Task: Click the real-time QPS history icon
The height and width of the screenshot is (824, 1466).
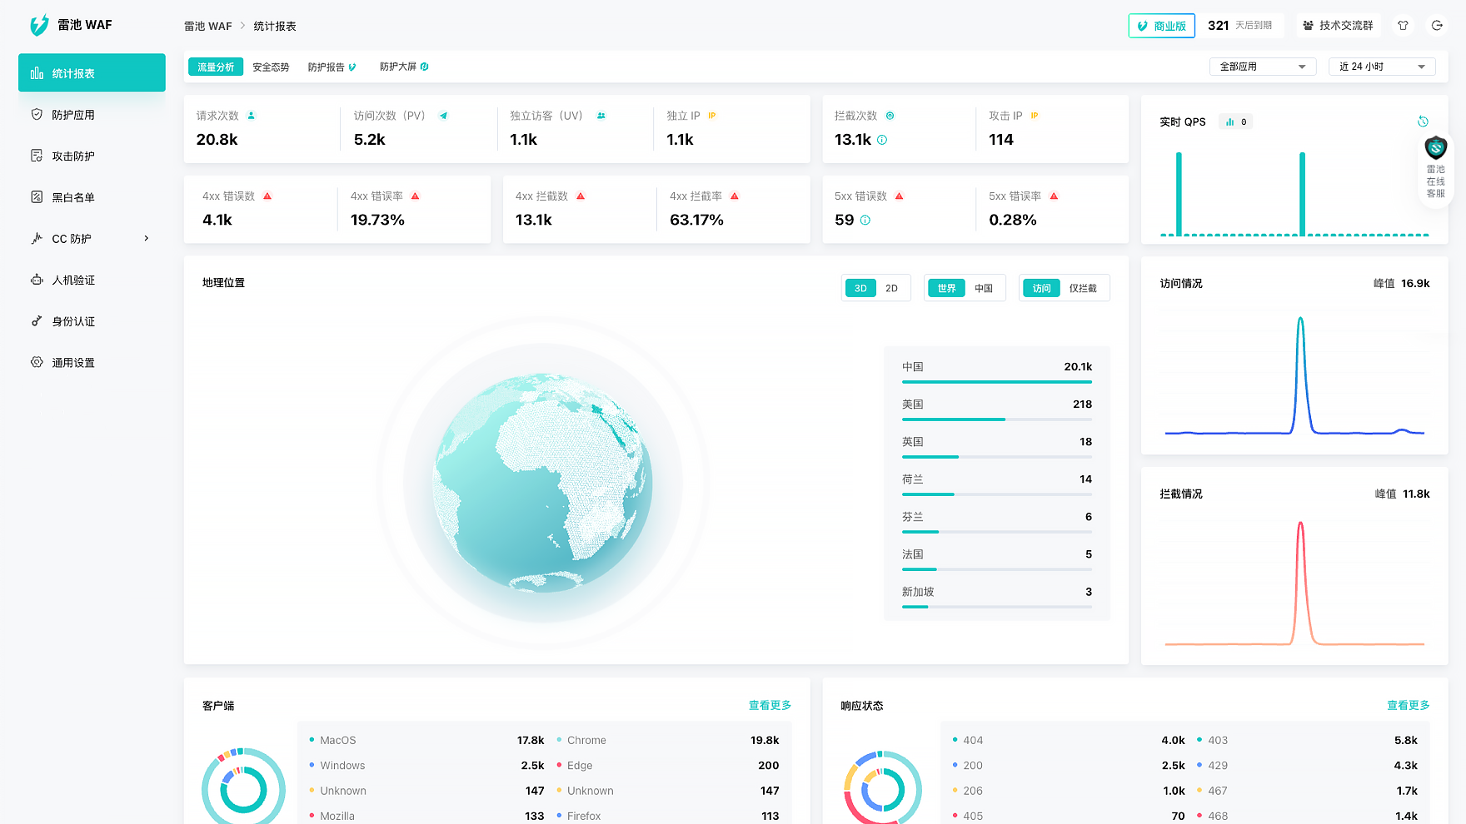Action: coord(1423,122)
